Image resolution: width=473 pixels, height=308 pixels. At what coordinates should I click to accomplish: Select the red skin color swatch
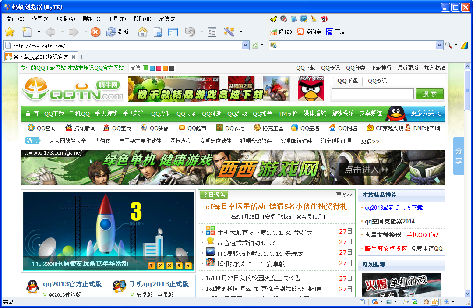[x=159, y=68]
